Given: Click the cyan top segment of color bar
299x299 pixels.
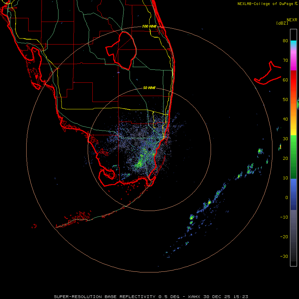Looking at the screenshot, I should (293, 44).
